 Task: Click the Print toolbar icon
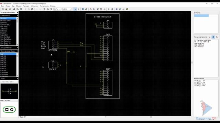(x=14, y=9)
